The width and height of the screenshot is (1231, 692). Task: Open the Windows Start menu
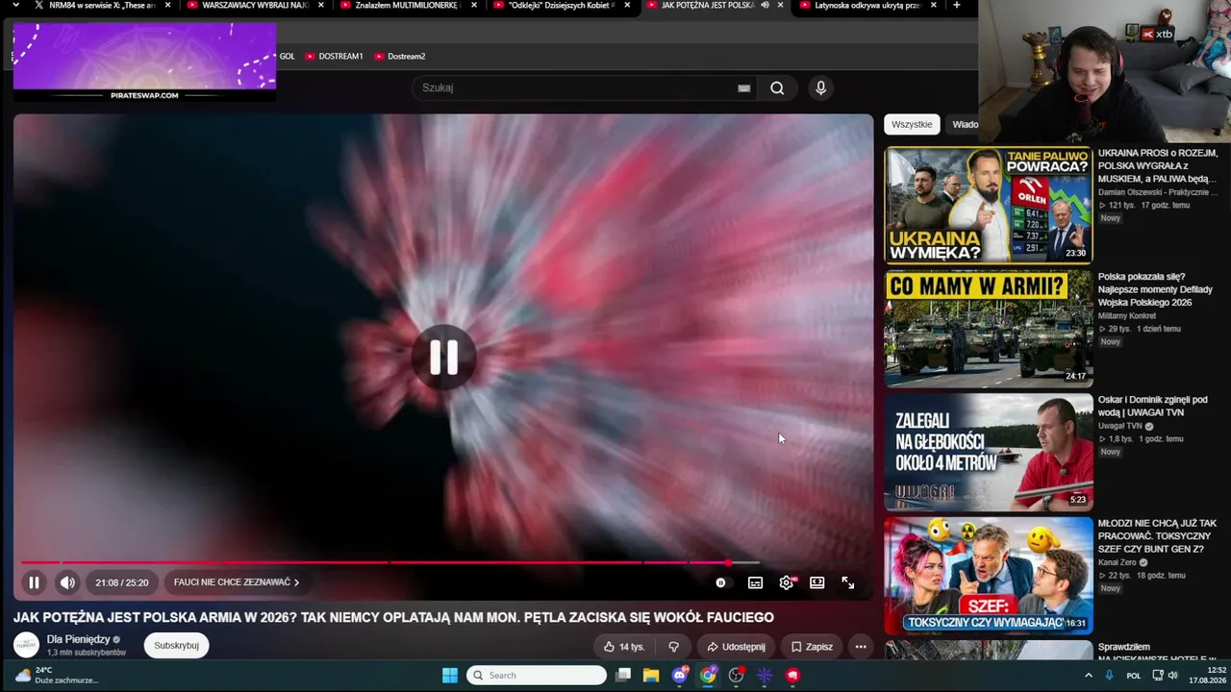coord(449,675)
